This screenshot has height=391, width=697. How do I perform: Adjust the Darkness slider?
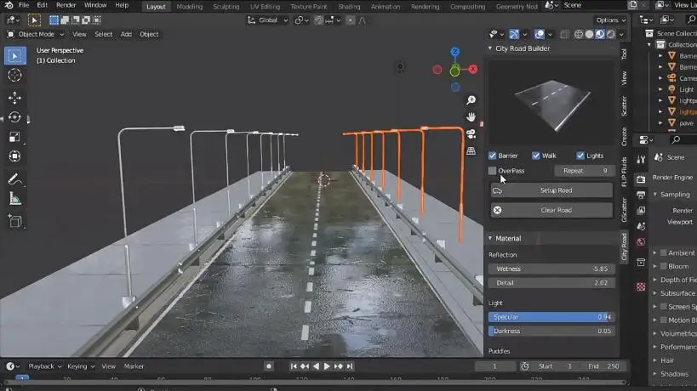[551, 331]
